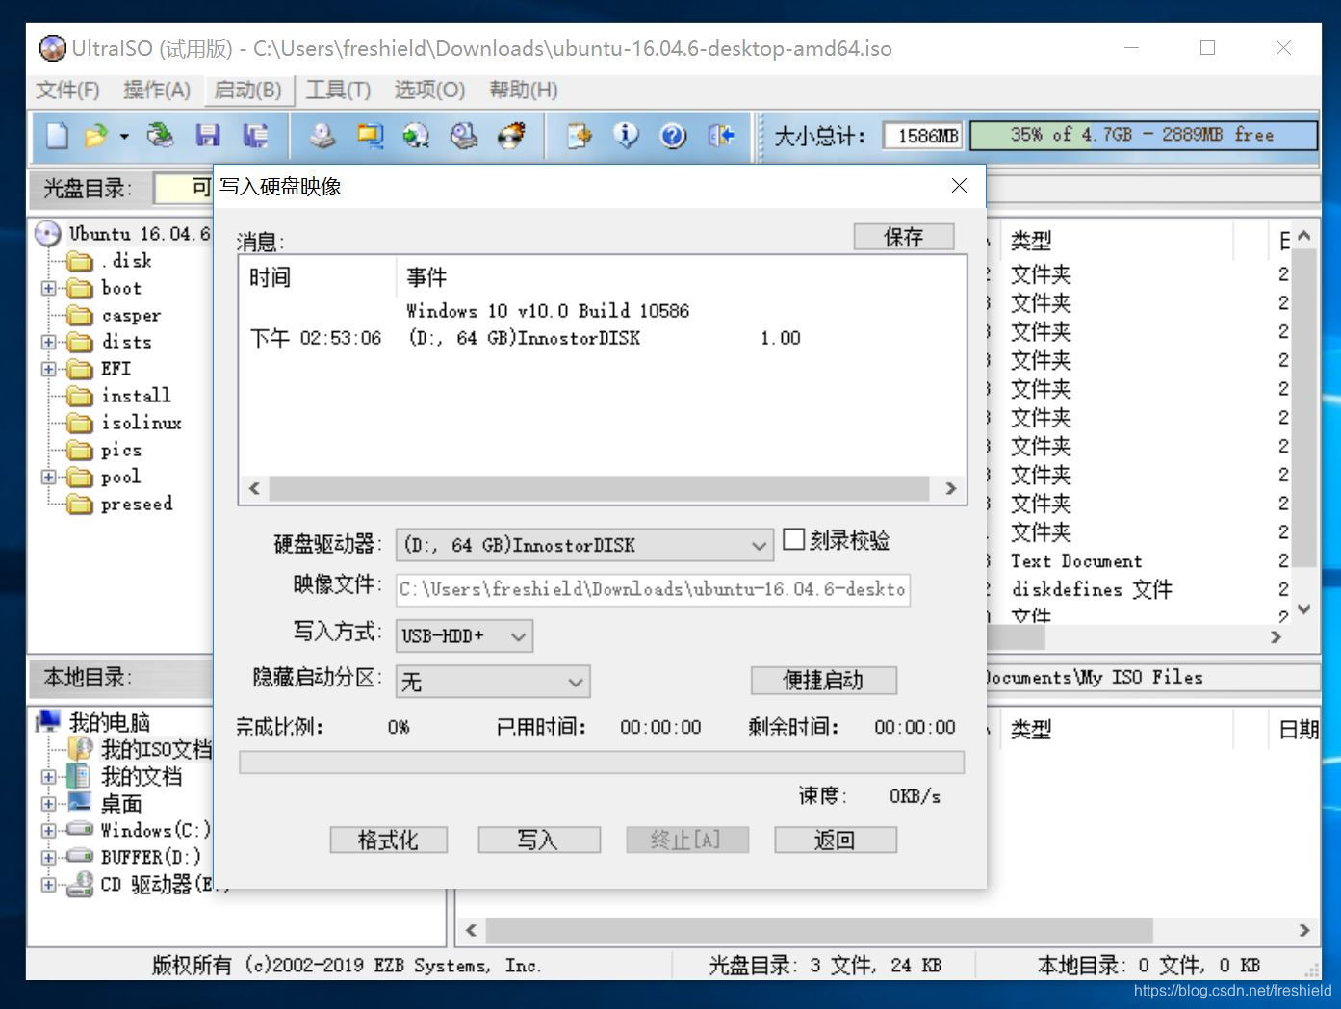Click the Mount to Virtual Drive icon
The width and height of the screenshot is (1341, 1009).
(464, 136)
